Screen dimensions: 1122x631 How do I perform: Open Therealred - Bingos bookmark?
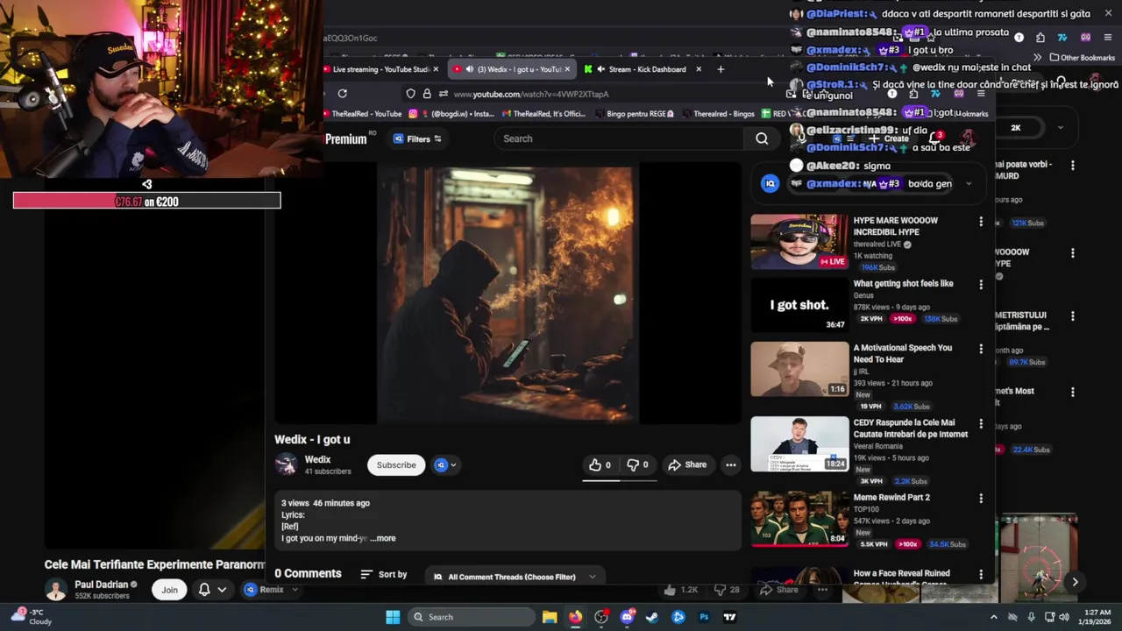click(717, 114)
